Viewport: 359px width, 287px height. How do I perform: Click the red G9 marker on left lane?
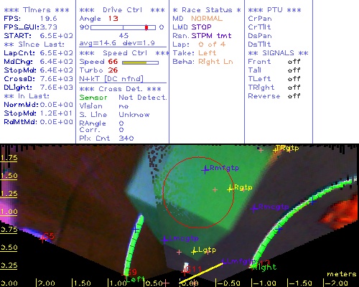tap(126, 273)
